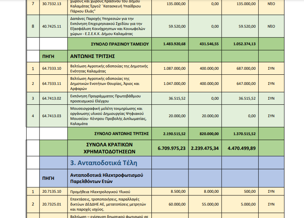Select the grand total 6.709.975,23
The image size is (304, 218).
click(172, 148)
